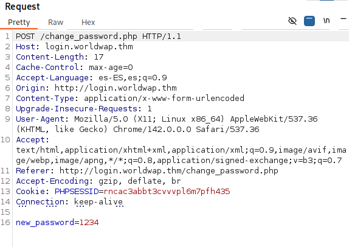Switch to the Hex tab
The height and width of the screenshot is (247, 352).
(x=88, y=23)
